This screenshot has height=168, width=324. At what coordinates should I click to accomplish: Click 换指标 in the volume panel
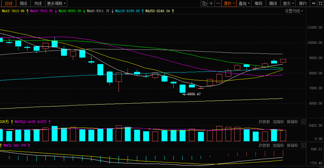click(293, 122)
